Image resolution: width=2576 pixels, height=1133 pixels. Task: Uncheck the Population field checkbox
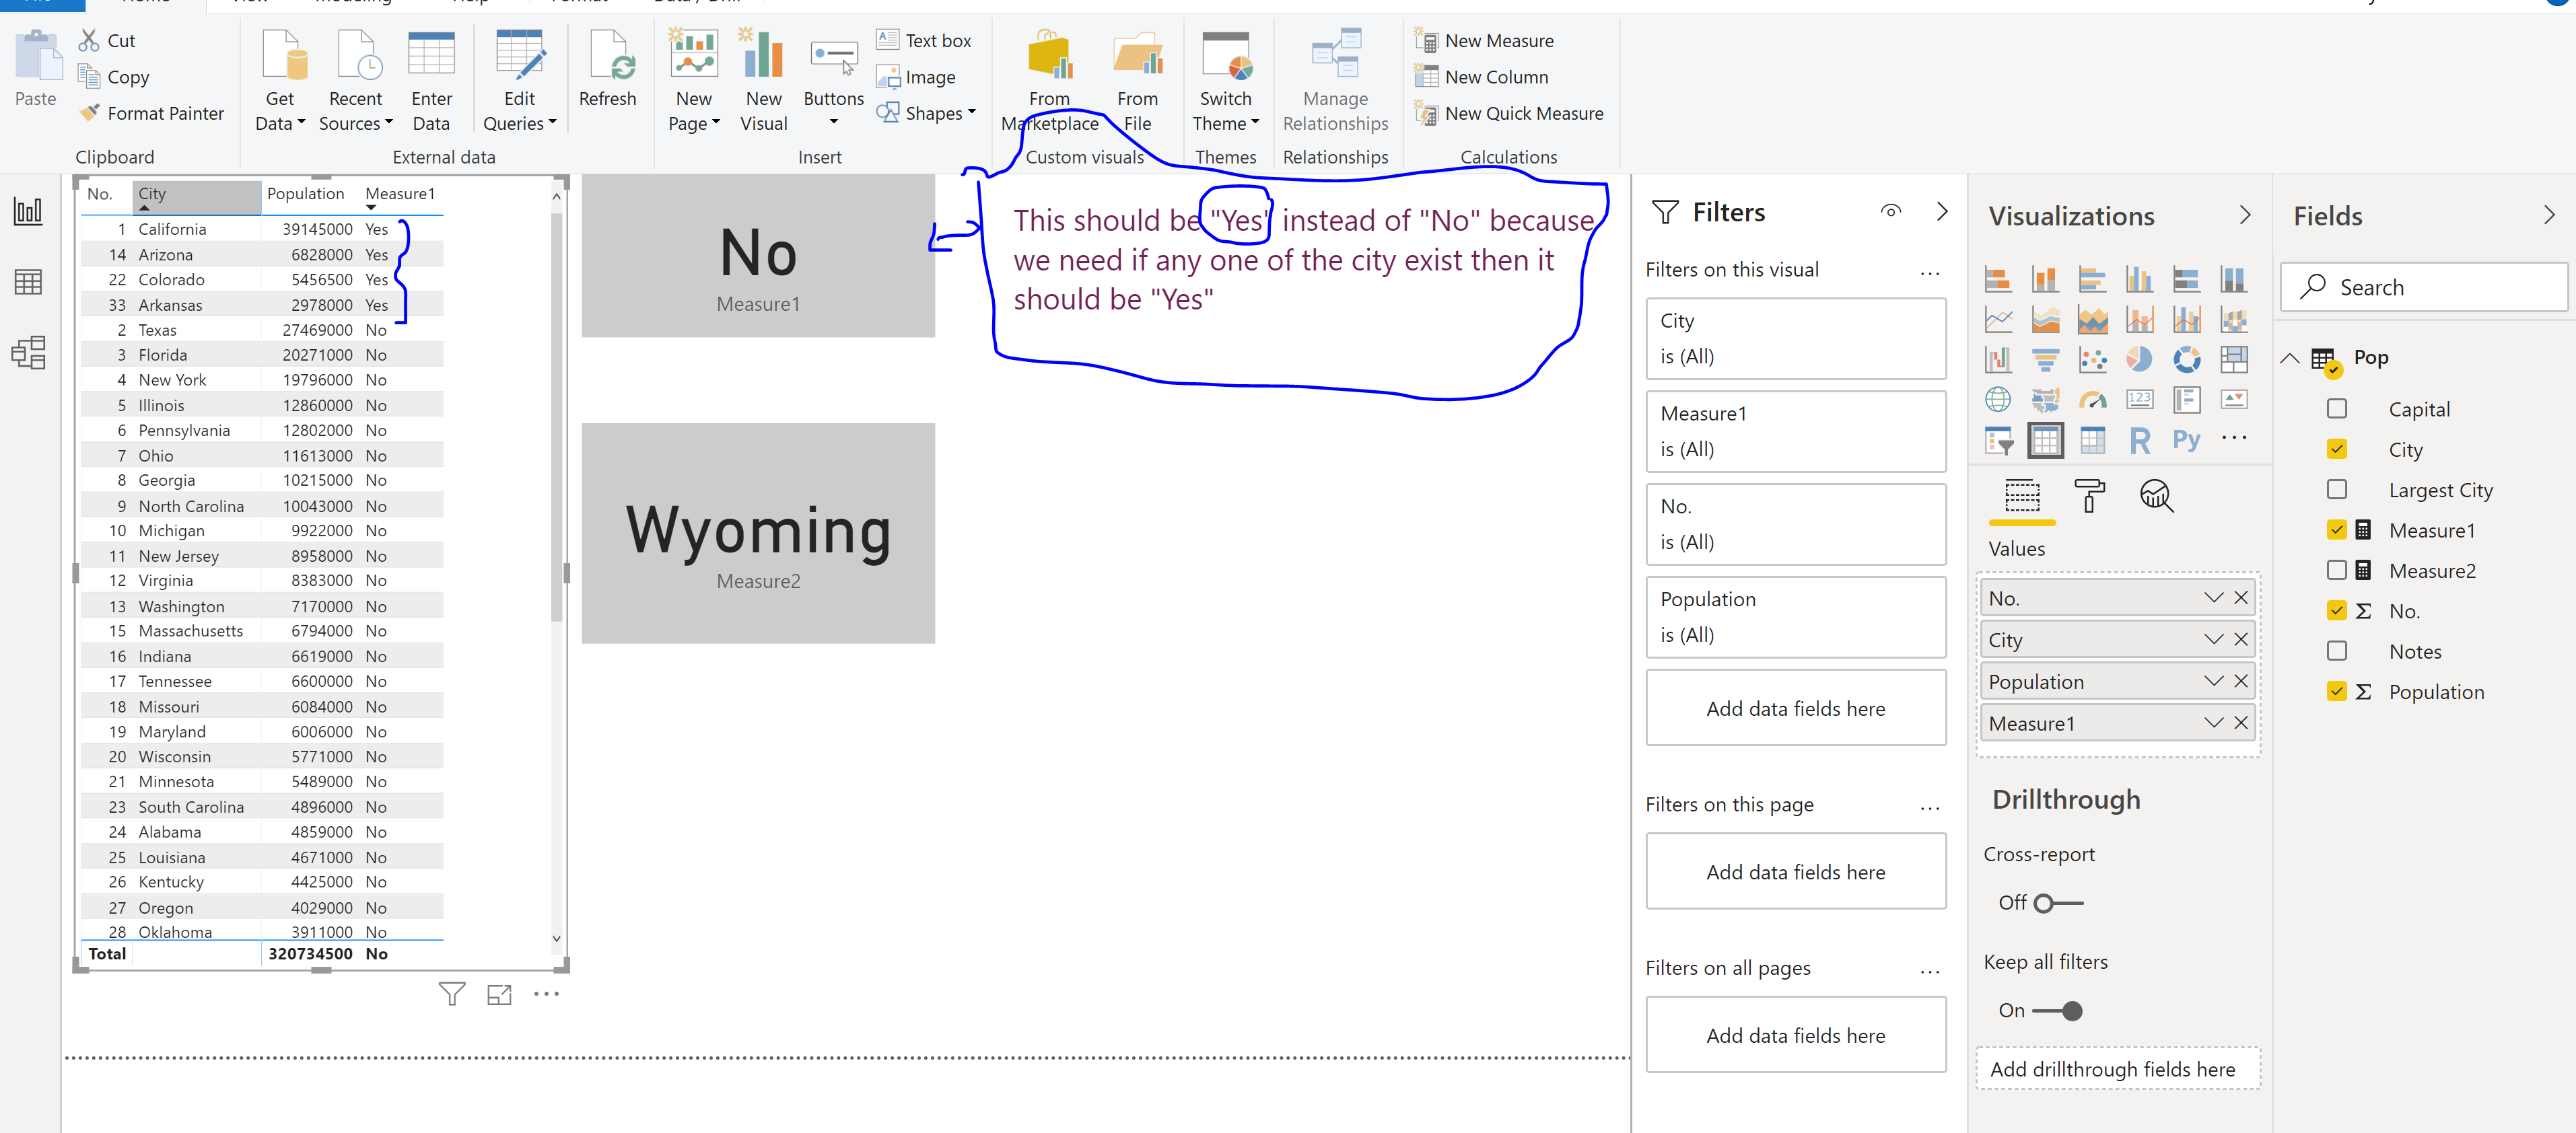click(x=2337, y=690)
